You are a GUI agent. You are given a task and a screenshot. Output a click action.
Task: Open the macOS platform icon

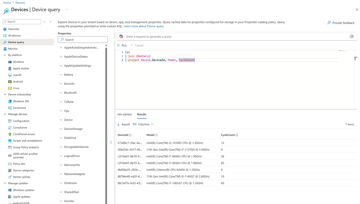click(10, 75)
